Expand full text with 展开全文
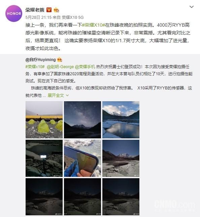The image size is (200, 217). [56, 95]
